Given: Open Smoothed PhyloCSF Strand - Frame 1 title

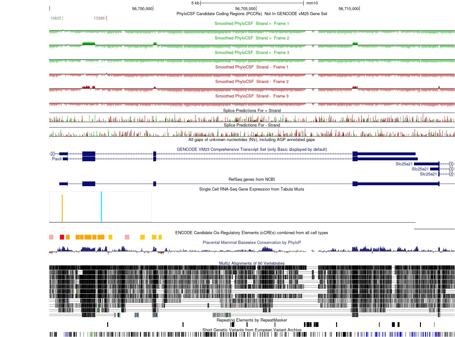Looking at the screenshot, I should pyautogui.click(x=252, y=67).
